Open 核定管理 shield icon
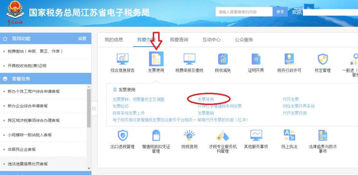The width and height of the screenshot is (358, 175). (x=323, y=59)
